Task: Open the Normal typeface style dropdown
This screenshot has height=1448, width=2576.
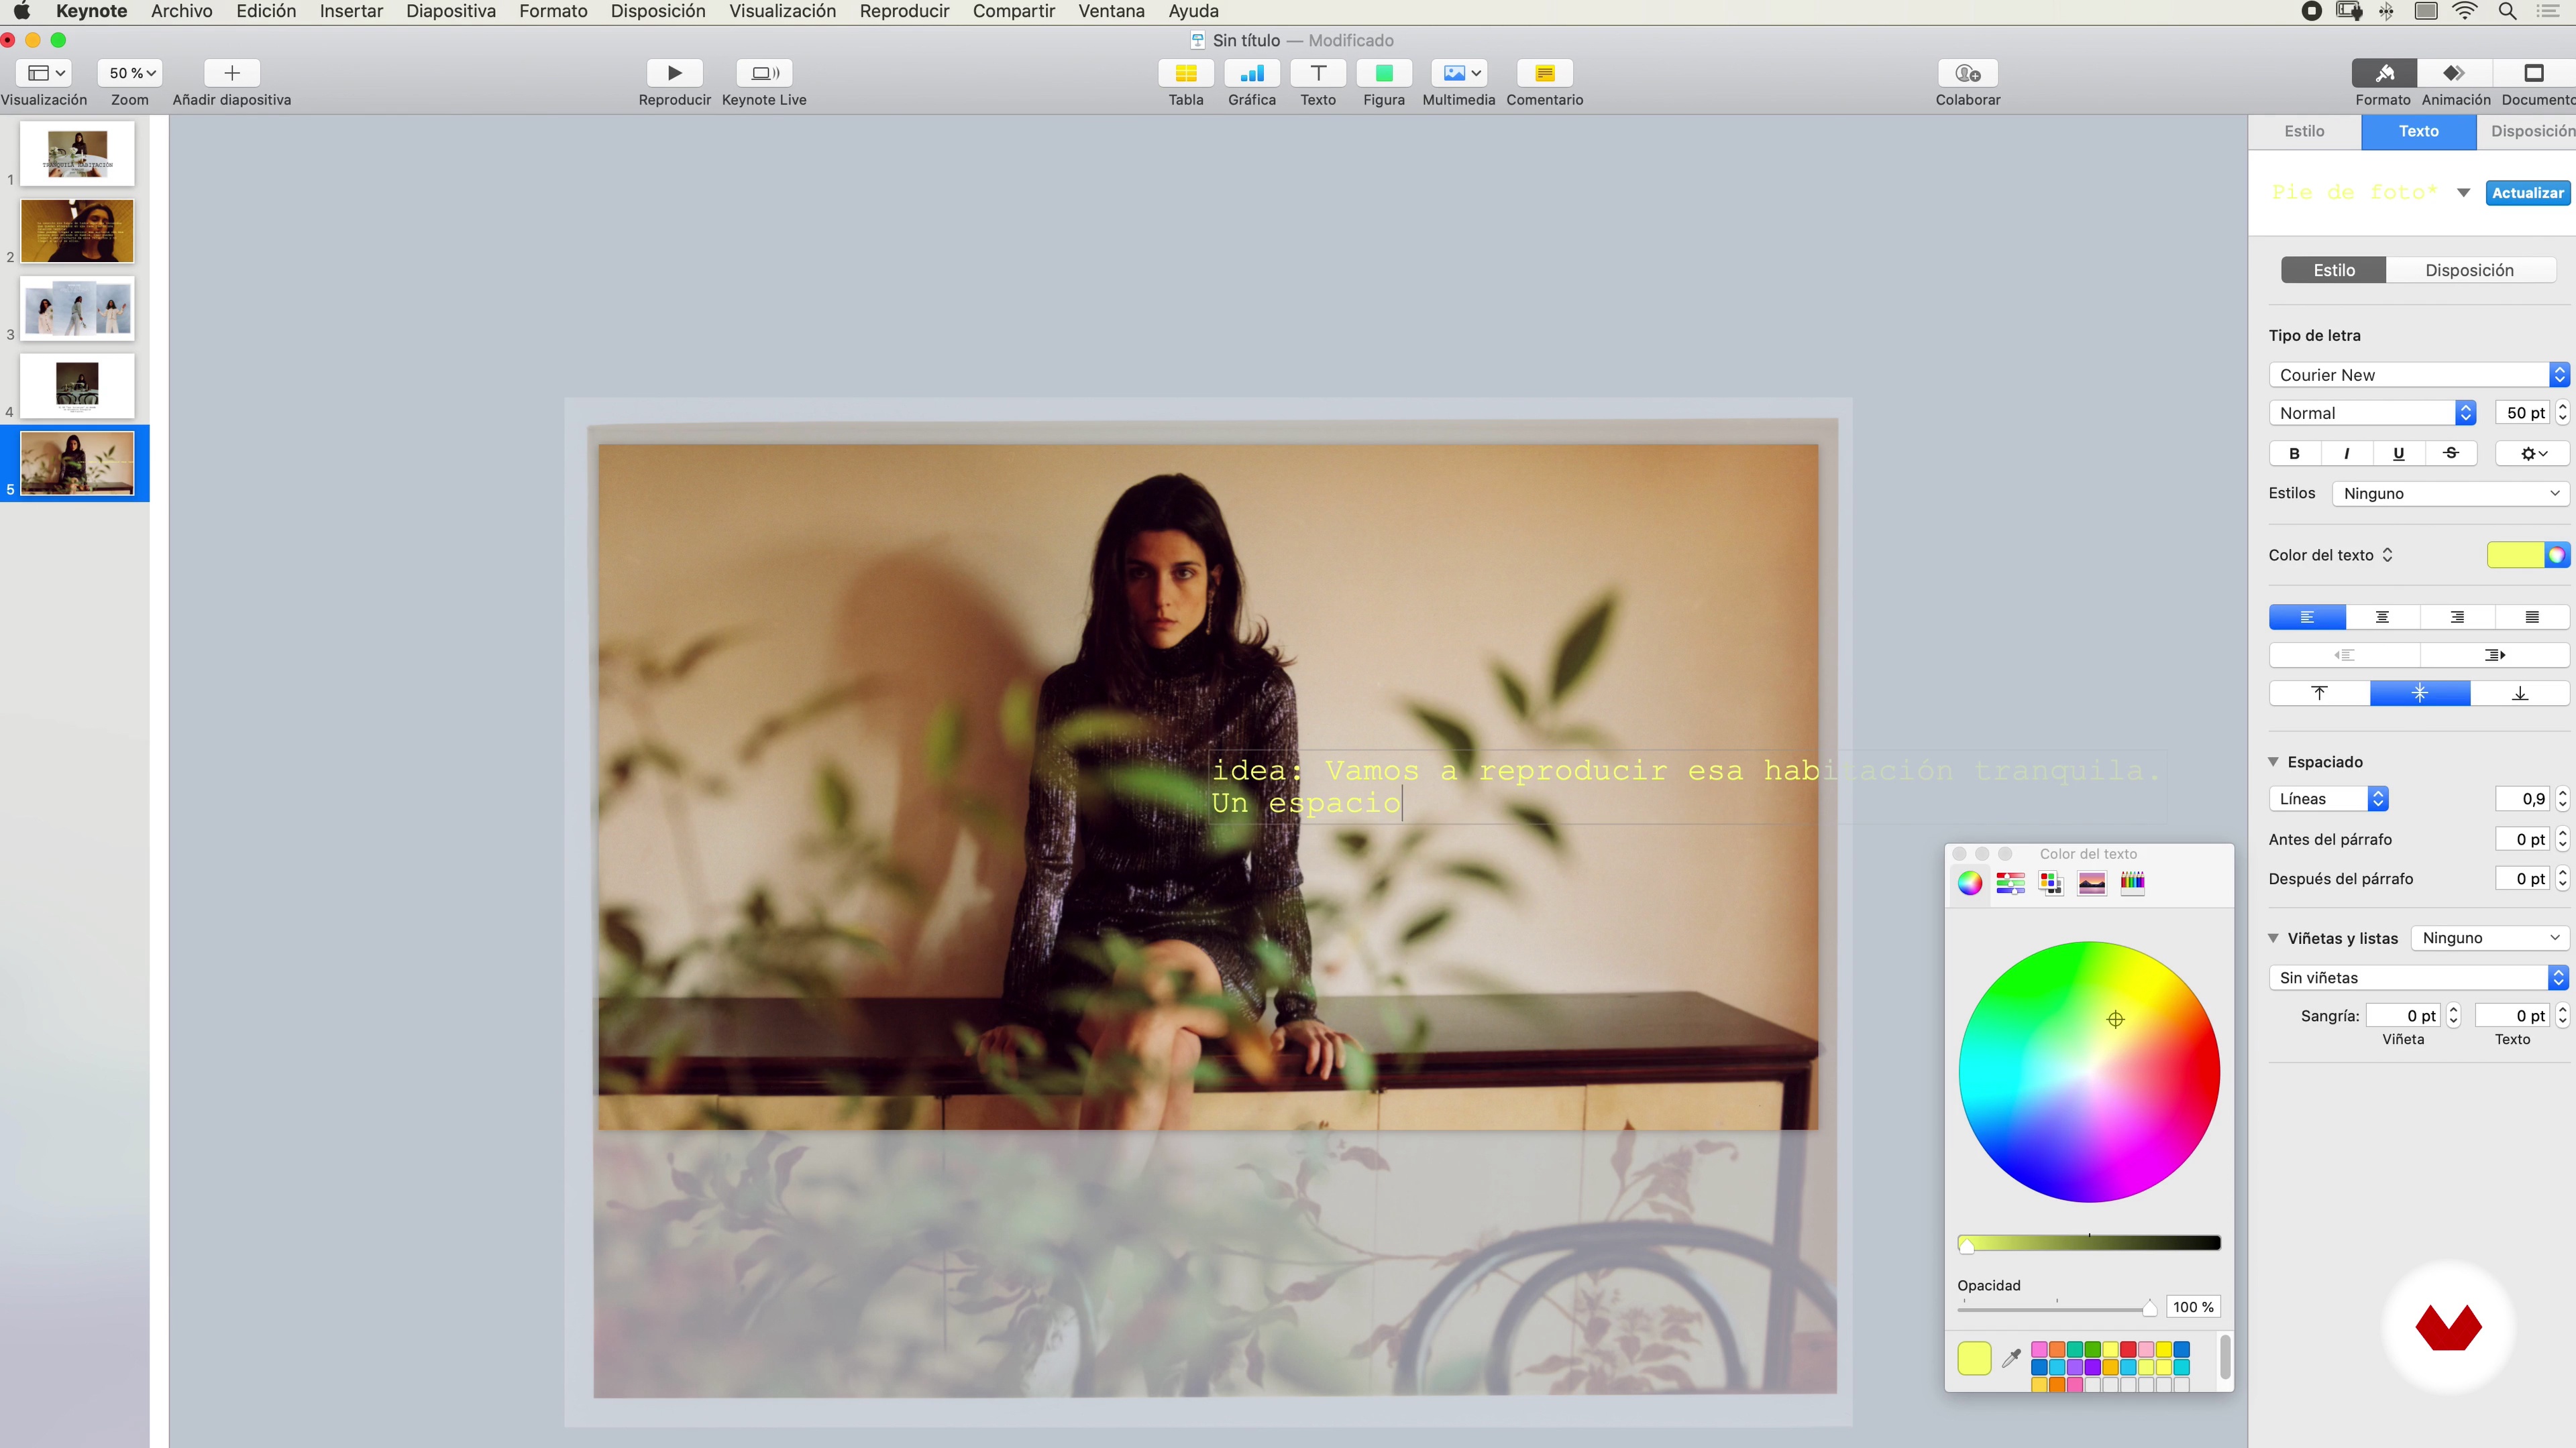Action: 2372,413
